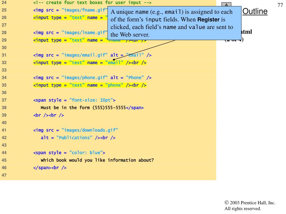Click line number 44
The width and height of the screenshot is (286, 214).
4,153
